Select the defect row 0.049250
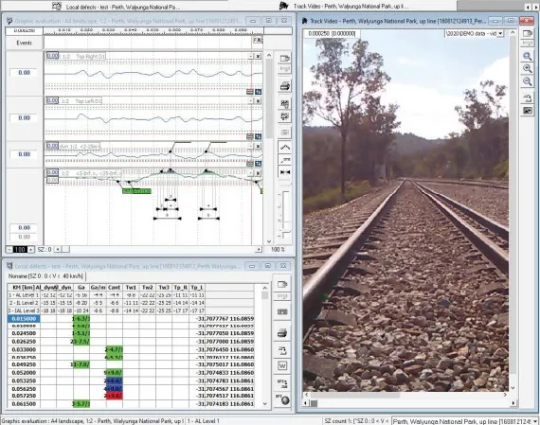Screen dimensions: 540x425 coord(131,364)
